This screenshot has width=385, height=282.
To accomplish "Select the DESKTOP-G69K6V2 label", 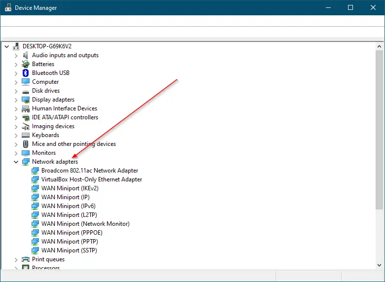I will (47, 46).
